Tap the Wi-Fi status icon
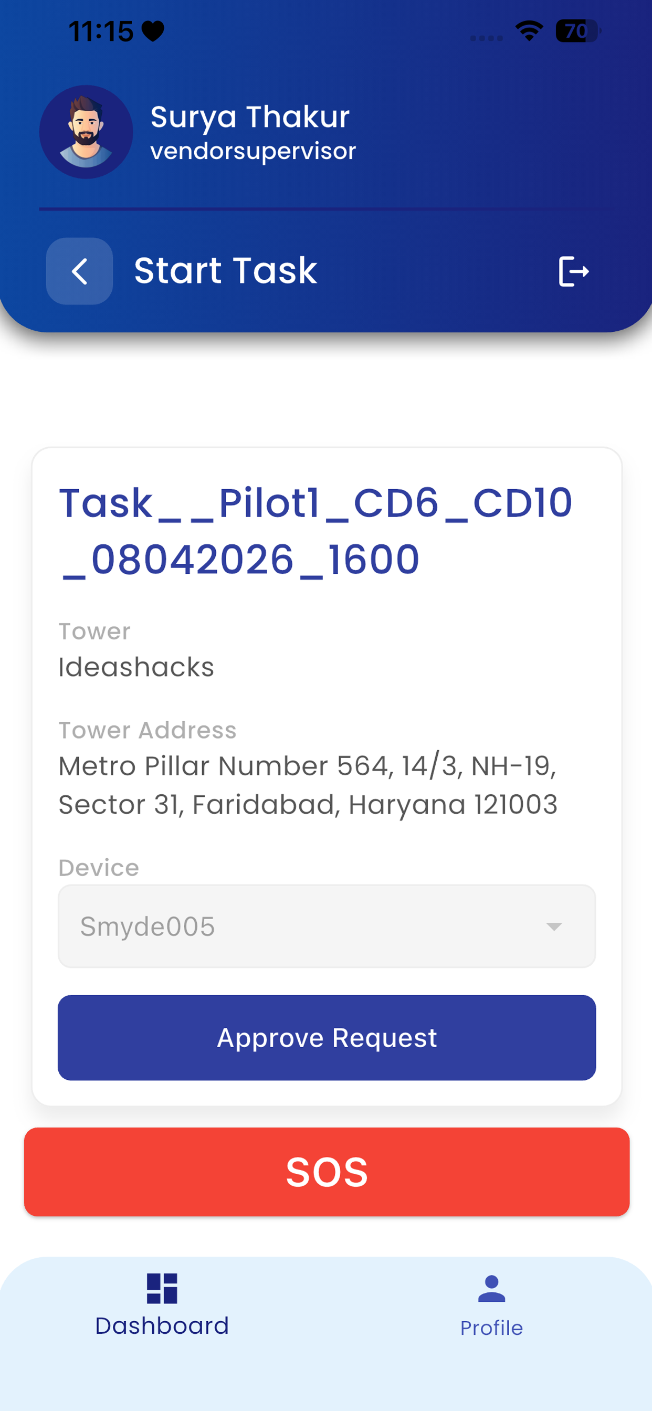The width and height of the screenshot is (652, 1411). pos(529,31)
